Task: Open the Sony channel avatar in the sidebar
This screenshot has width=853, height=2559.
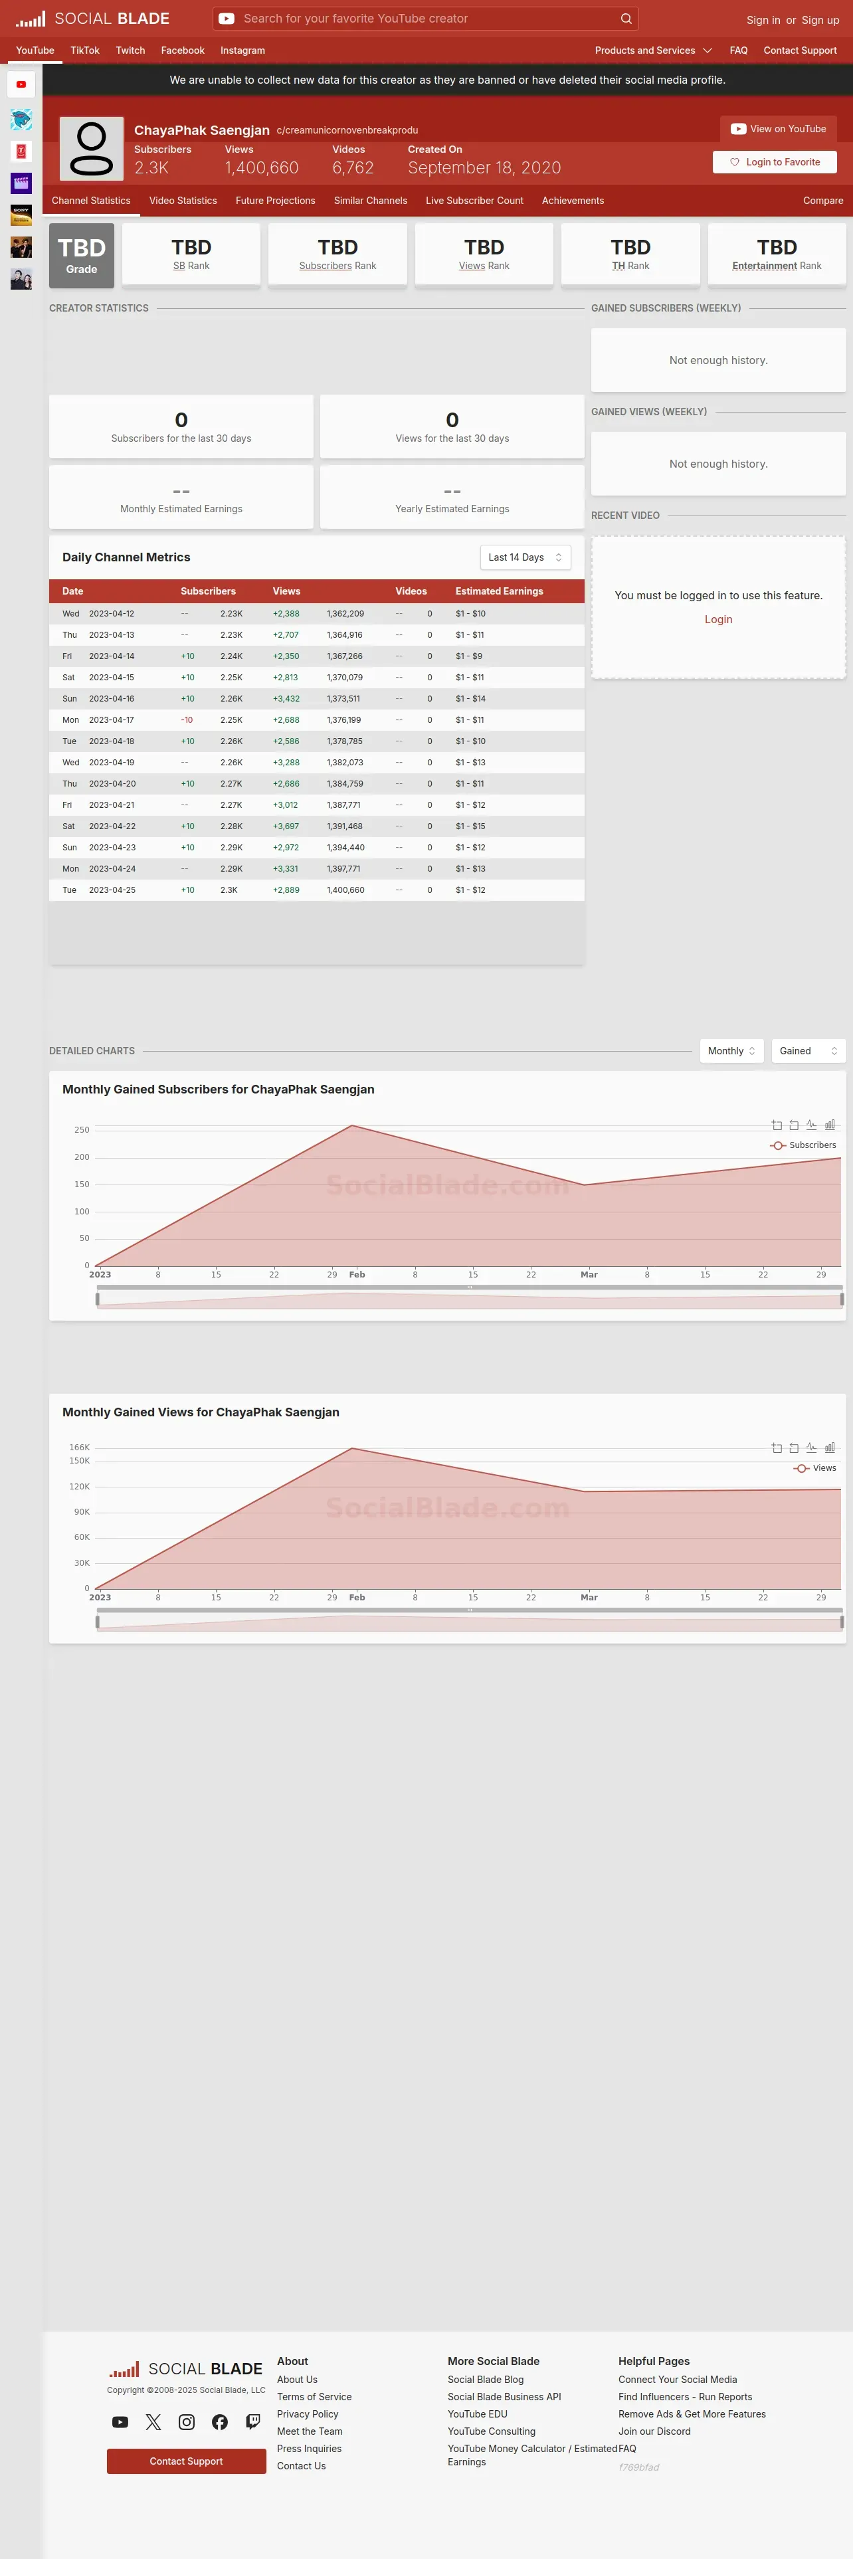Action: pyautogui.click(x=21, y=215)
